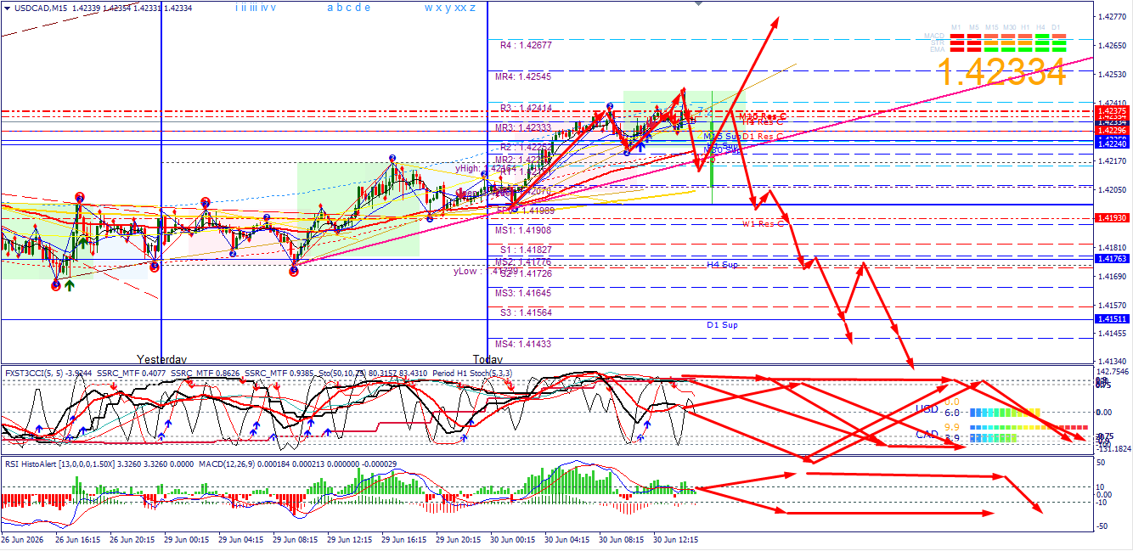
Task: Click the R4 : 1.42677 pivot label
Action: [527, 46]
